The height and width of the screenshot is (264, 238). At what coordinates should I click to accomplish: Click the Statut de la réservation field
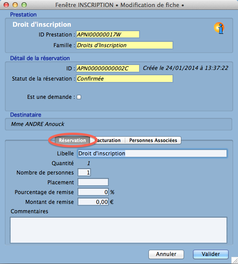(124, 79)
